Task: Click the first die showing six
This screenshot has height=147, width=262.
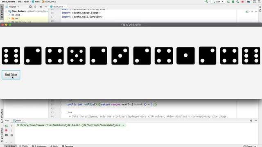Action: 11,56
